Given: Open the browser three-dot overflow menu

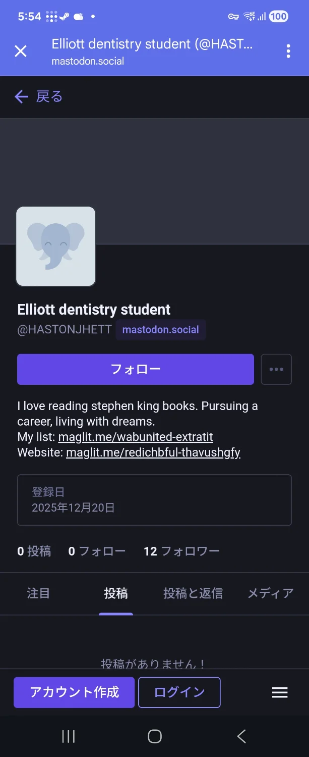Looking at the screenshot, I should [288, 51].
